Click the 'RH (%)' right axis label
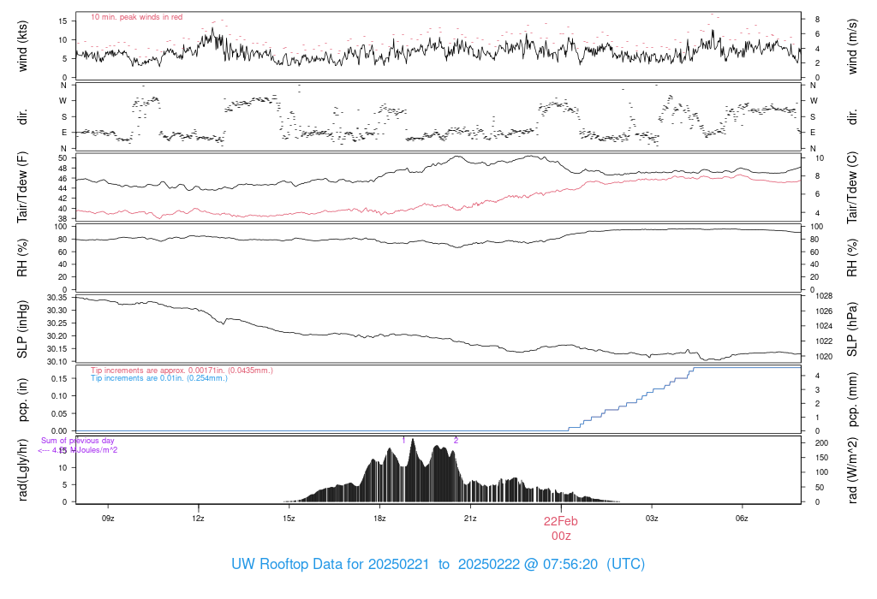This screenshot has width=877, height=599. pyautogui.click(x=852, y=258)
